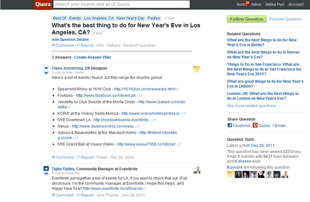Downvote Claire Armstrong's answer
The height and width of the screenshot is (202, 310).
click(46, 73)
